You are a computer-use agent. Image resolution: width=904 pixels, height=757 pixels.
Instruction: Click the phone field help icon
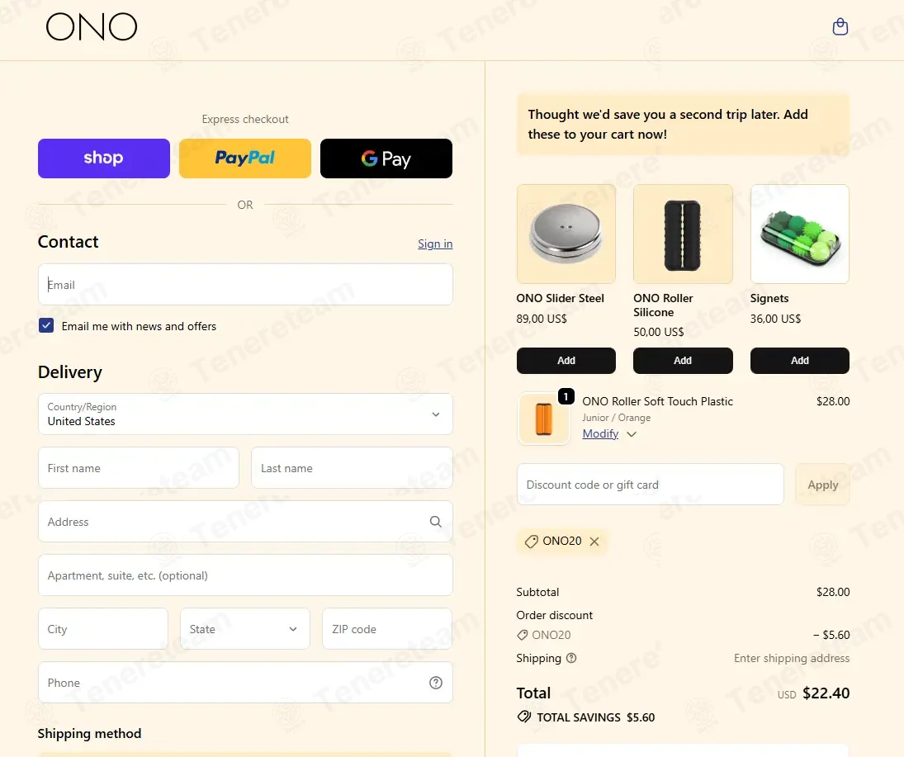coord(436,683)
